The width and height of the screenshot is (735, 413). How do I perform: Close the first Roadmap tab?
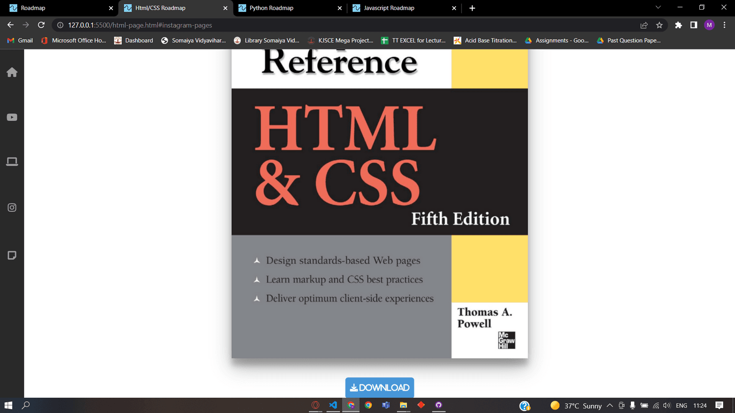[x=111, y=8]
